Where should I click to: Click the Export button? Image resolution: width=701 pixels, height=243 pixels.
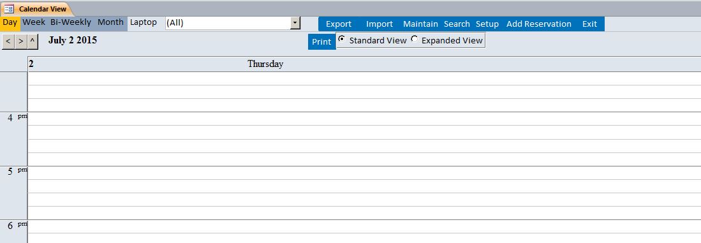(x=339, y=24)
